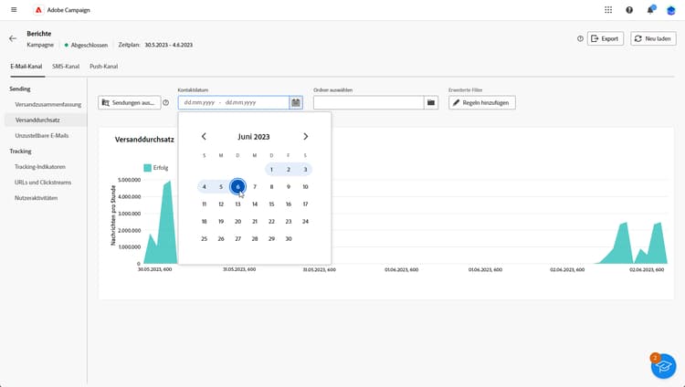Click the Abgeschlossen status label
The height and width of the screenshot is (387, 685).
pyautogui.click(x=90, y=45)
